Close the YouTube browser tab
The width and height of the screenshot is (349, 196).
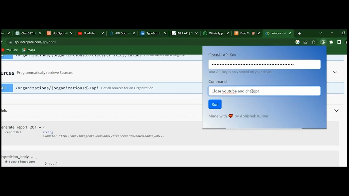click(103, 33)
